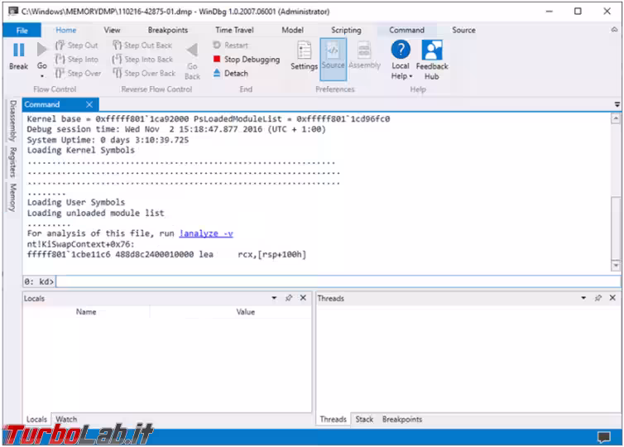
Task: Open the Registers side panel
Action: [12, 162]
